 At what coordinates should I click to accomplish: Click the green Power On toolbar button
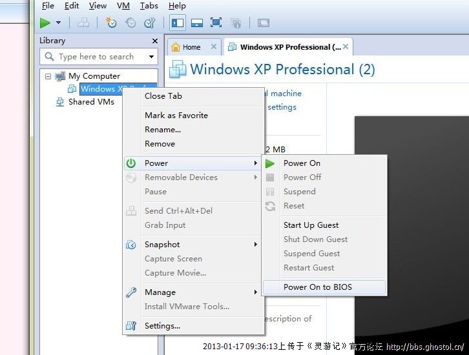(45, 23)
